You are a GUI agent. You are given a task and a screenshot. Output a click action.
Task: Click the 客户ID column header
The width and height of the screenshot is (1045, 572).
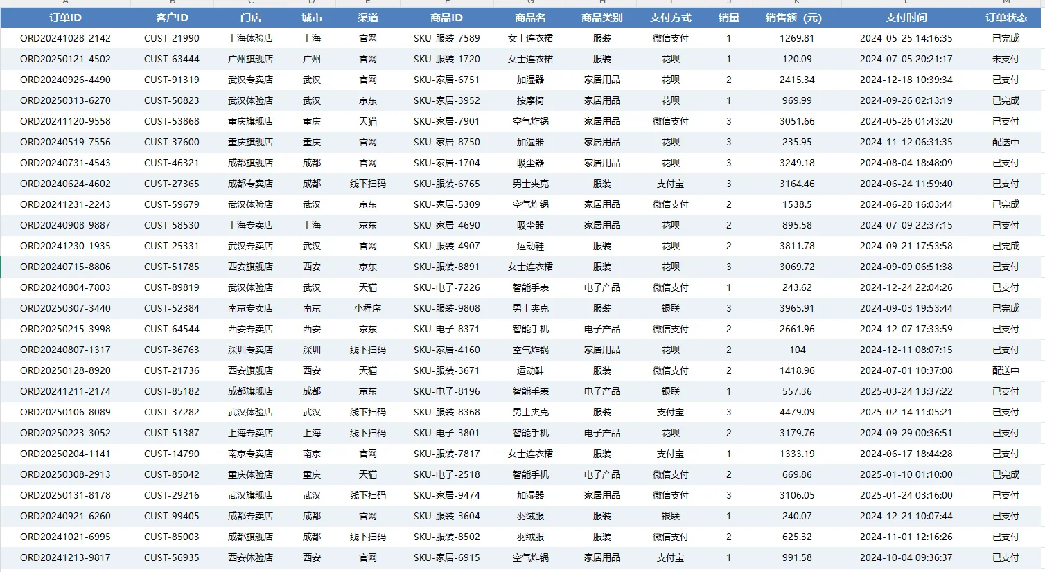172,18
